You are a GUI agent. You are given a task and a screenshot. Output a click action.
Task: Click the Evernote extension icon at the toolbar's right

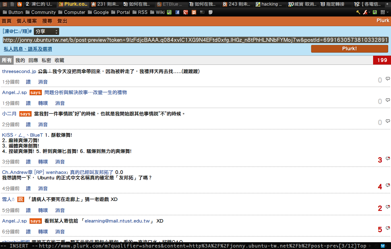375,12
